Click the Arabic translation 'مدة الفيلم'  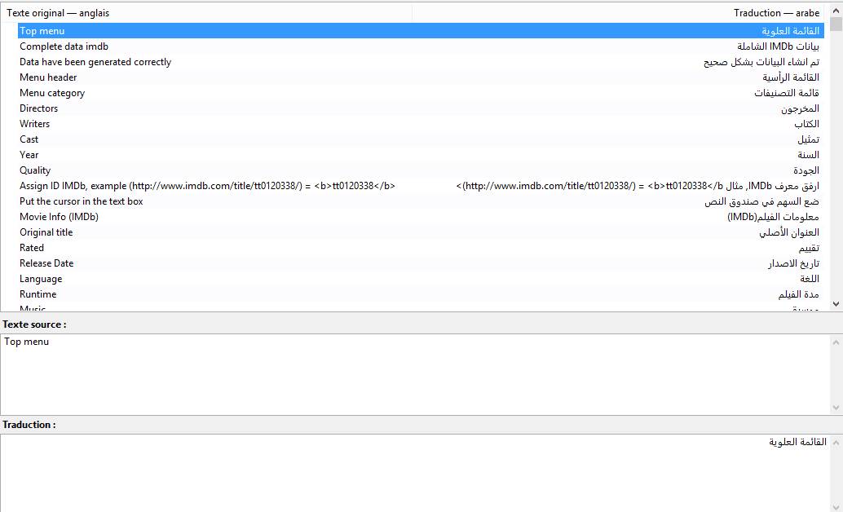tap(798, 294)
